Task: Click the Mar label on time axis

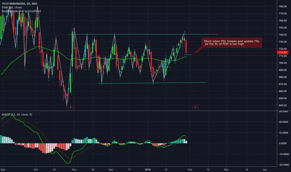Action: tap(226, 169)
